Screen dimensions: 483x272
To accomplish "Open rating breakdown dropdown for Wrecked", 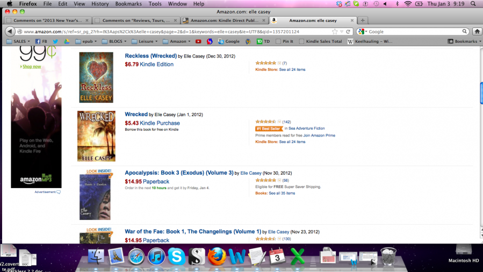I will pyautogui.click(x=279, y=121).
